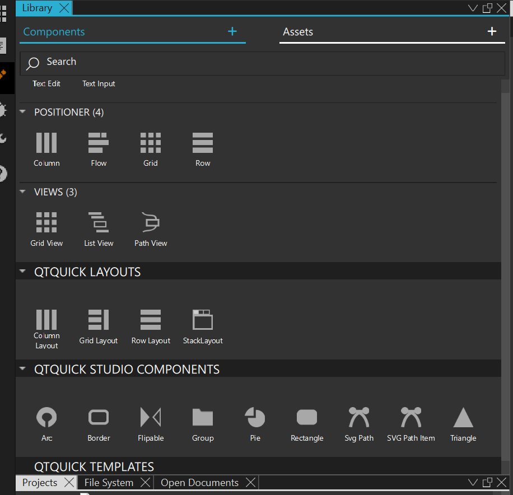
Task: Pick the Pie shape component
Action: coord(255,418)
